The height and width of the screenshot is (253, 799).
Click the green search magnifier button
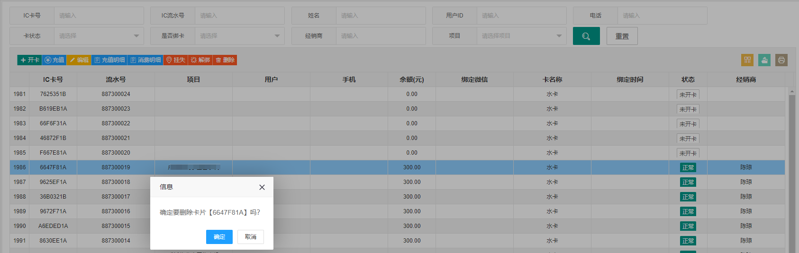pos(586,36)
